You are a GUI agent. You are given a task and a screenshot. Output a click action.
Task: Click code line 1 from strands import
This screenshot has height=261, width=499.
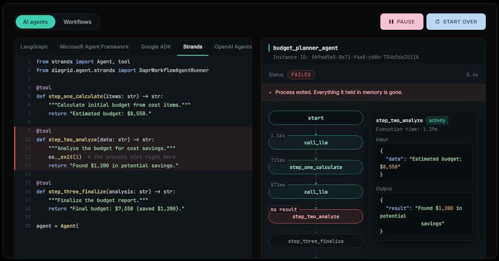[x=83, y=61]
